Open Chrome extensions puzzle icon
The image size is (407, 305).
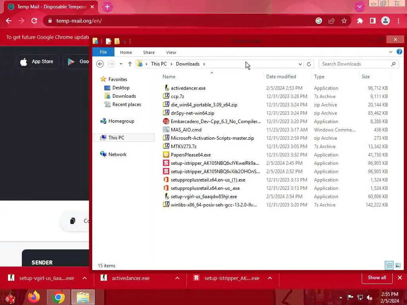[x=360, y=21]
